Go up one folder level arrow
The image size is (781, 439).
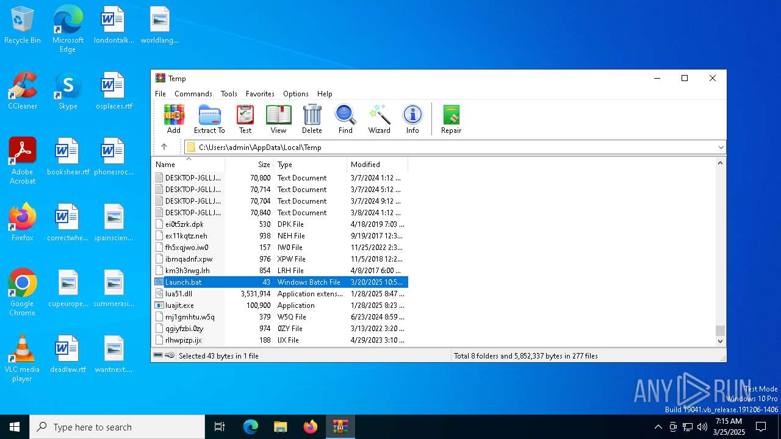tap(164, 147)
